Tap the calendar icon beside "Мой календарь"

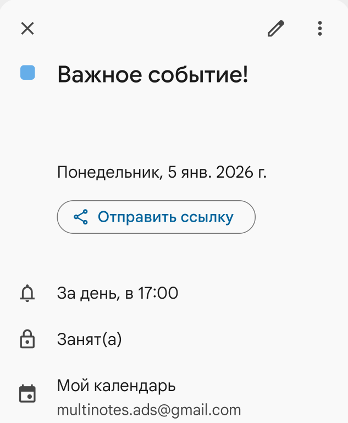pyautogui.click(x=27, y=394)
